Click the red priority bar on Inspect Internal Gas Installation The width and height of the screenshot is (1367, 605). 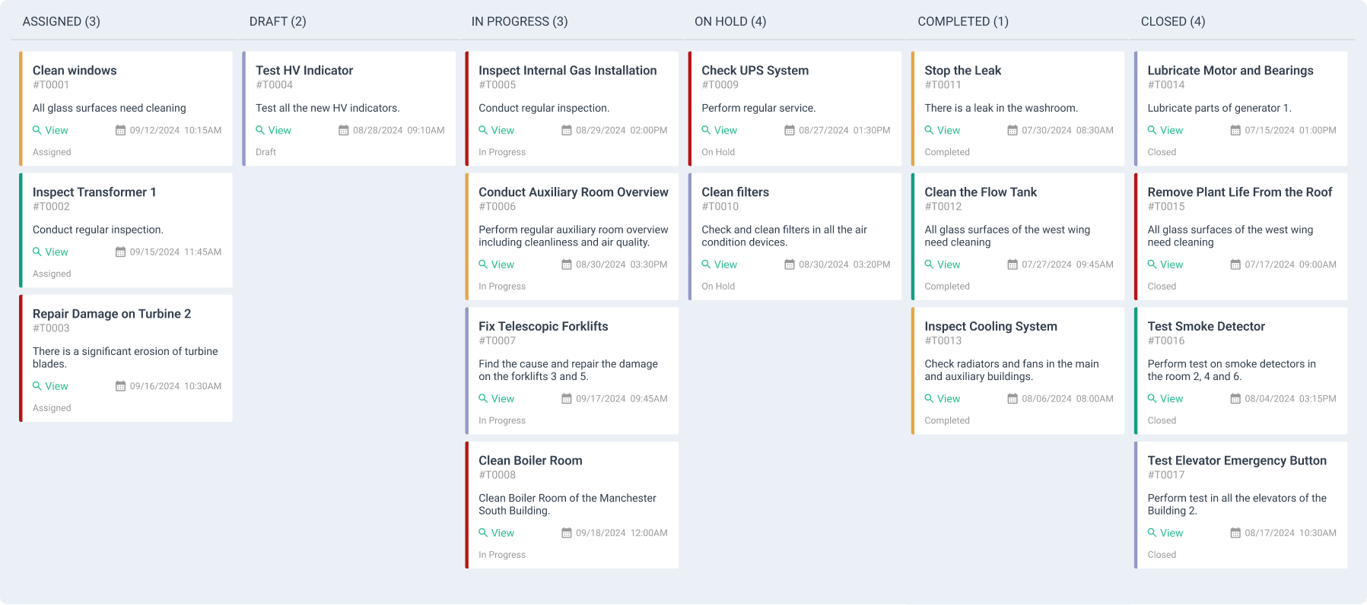(466, 109)
